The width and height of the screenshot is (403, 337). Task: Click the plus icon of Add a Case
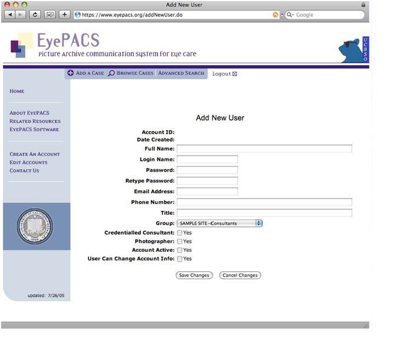[70, 73]
